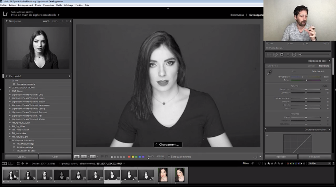Open the Telle quelle white balance dropdown

pos(318,71)
